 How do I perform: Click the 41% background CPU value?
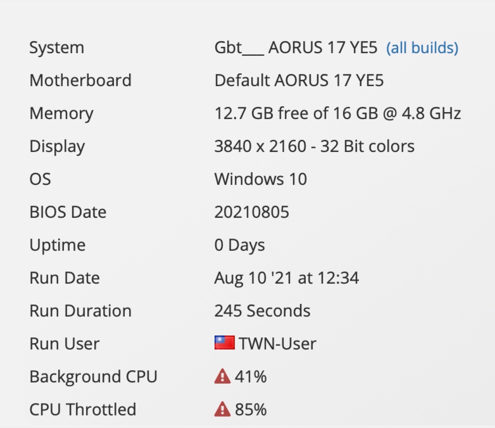[x=250, y=377]
